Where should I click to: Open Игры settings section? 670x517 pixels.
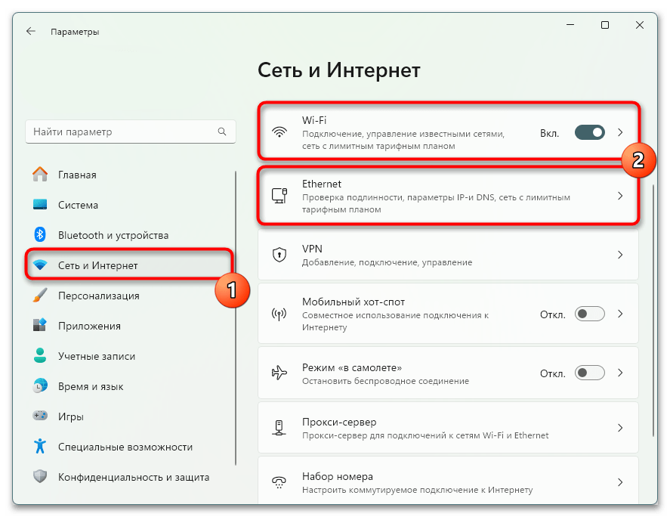[130, 416]
